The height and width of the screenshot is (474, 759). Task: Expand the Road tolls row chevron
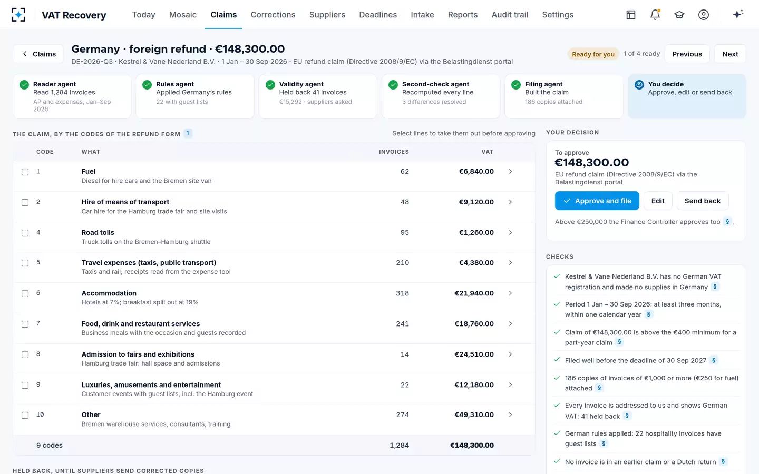pos(510,233)
